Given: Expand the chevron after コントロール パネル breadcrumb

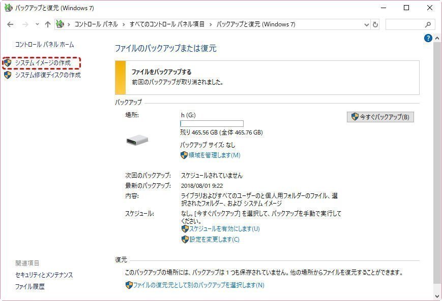Looking at the screenshot, I should pyautogui.click(x=124, y=24).
